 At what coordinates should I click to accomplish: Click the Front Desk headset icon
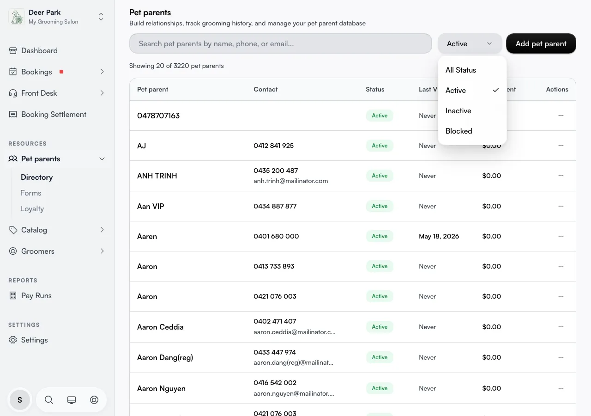pos(13,93)
